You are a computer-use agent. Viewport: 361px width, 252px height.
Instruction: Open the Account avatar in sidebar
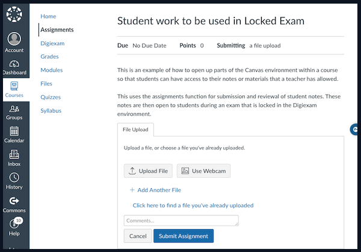[14, 39]
